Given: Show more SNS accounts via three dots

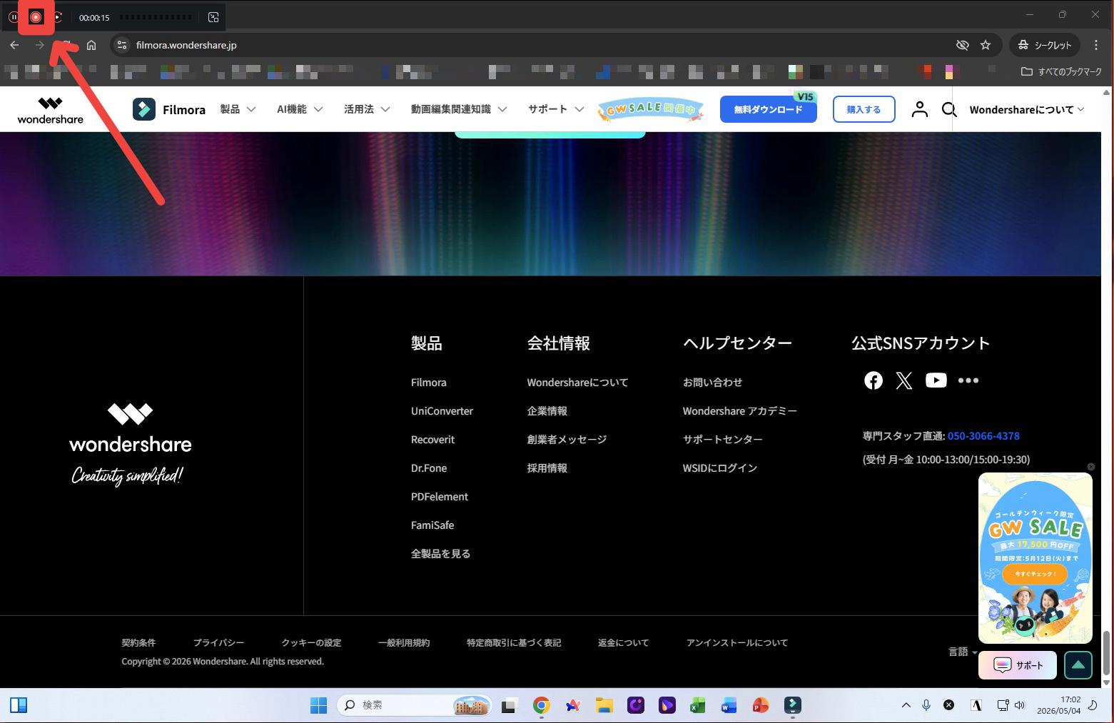Looking at the screenshot, I should click(968, 380).
